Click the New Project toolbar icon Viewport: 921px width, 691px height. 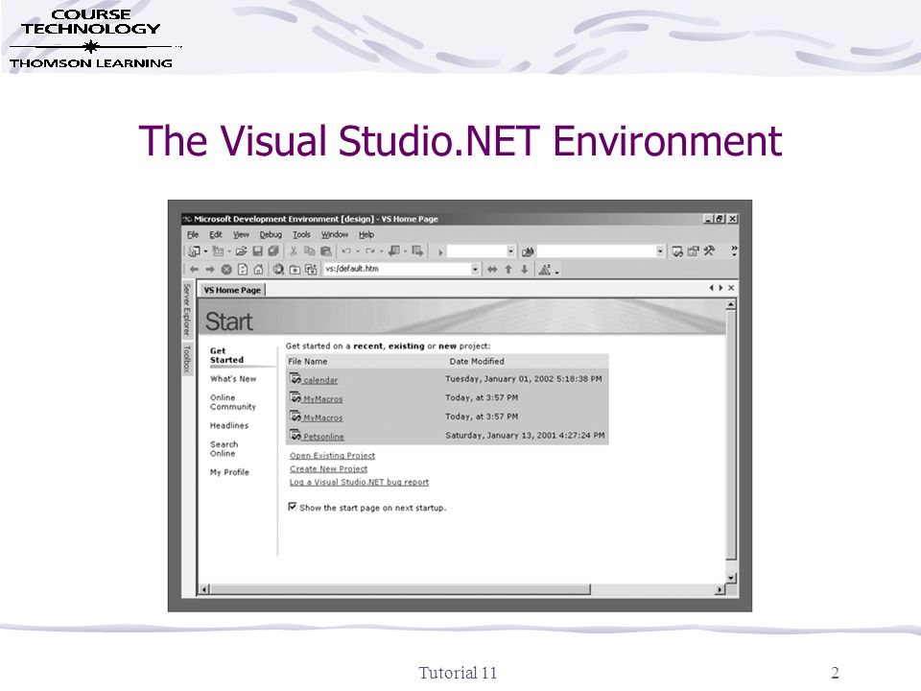click(194, 251)
